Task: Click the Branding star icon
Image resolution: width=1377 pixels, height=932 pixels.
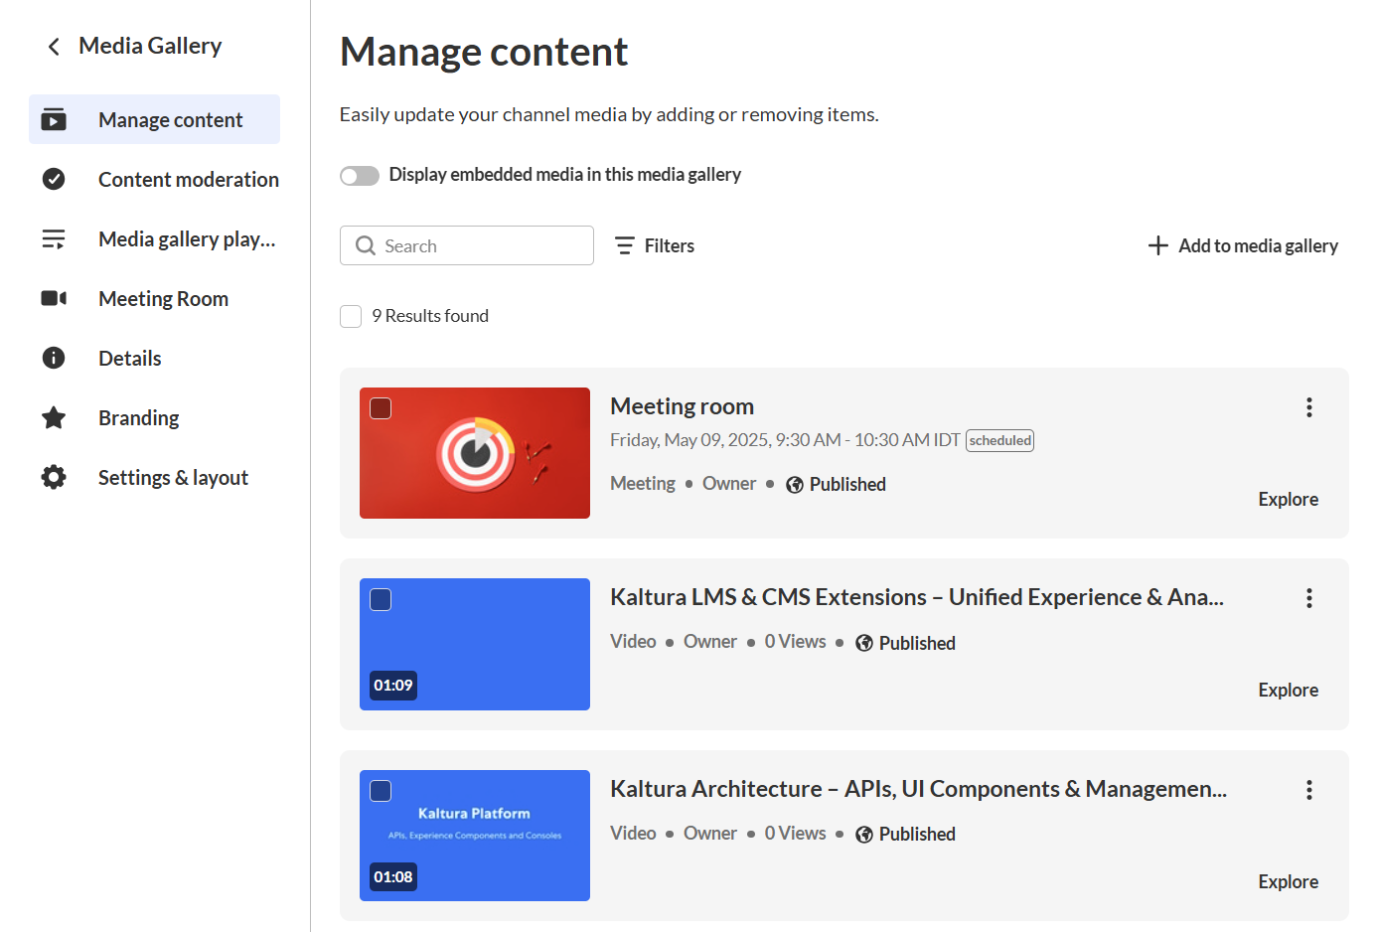Action: (x=54, y=418)
